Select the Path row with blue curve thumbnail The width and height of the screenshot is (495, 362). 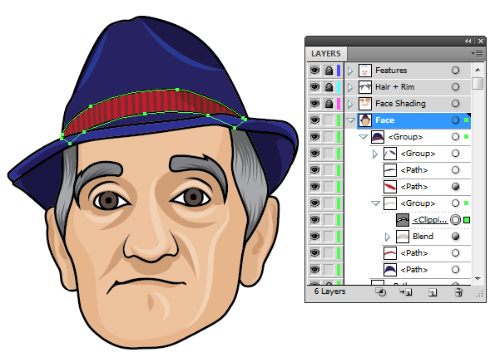(x=413, y=170)
